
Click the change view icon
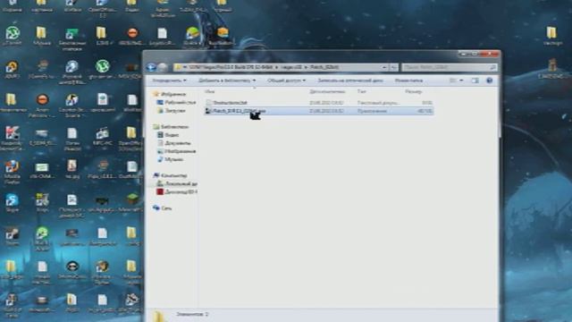(453, 80)
